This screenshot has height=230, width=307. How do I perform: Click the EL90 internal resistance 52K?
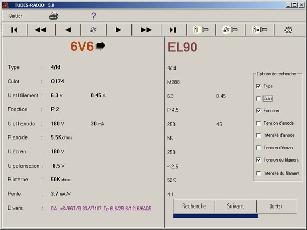[171, 180]
